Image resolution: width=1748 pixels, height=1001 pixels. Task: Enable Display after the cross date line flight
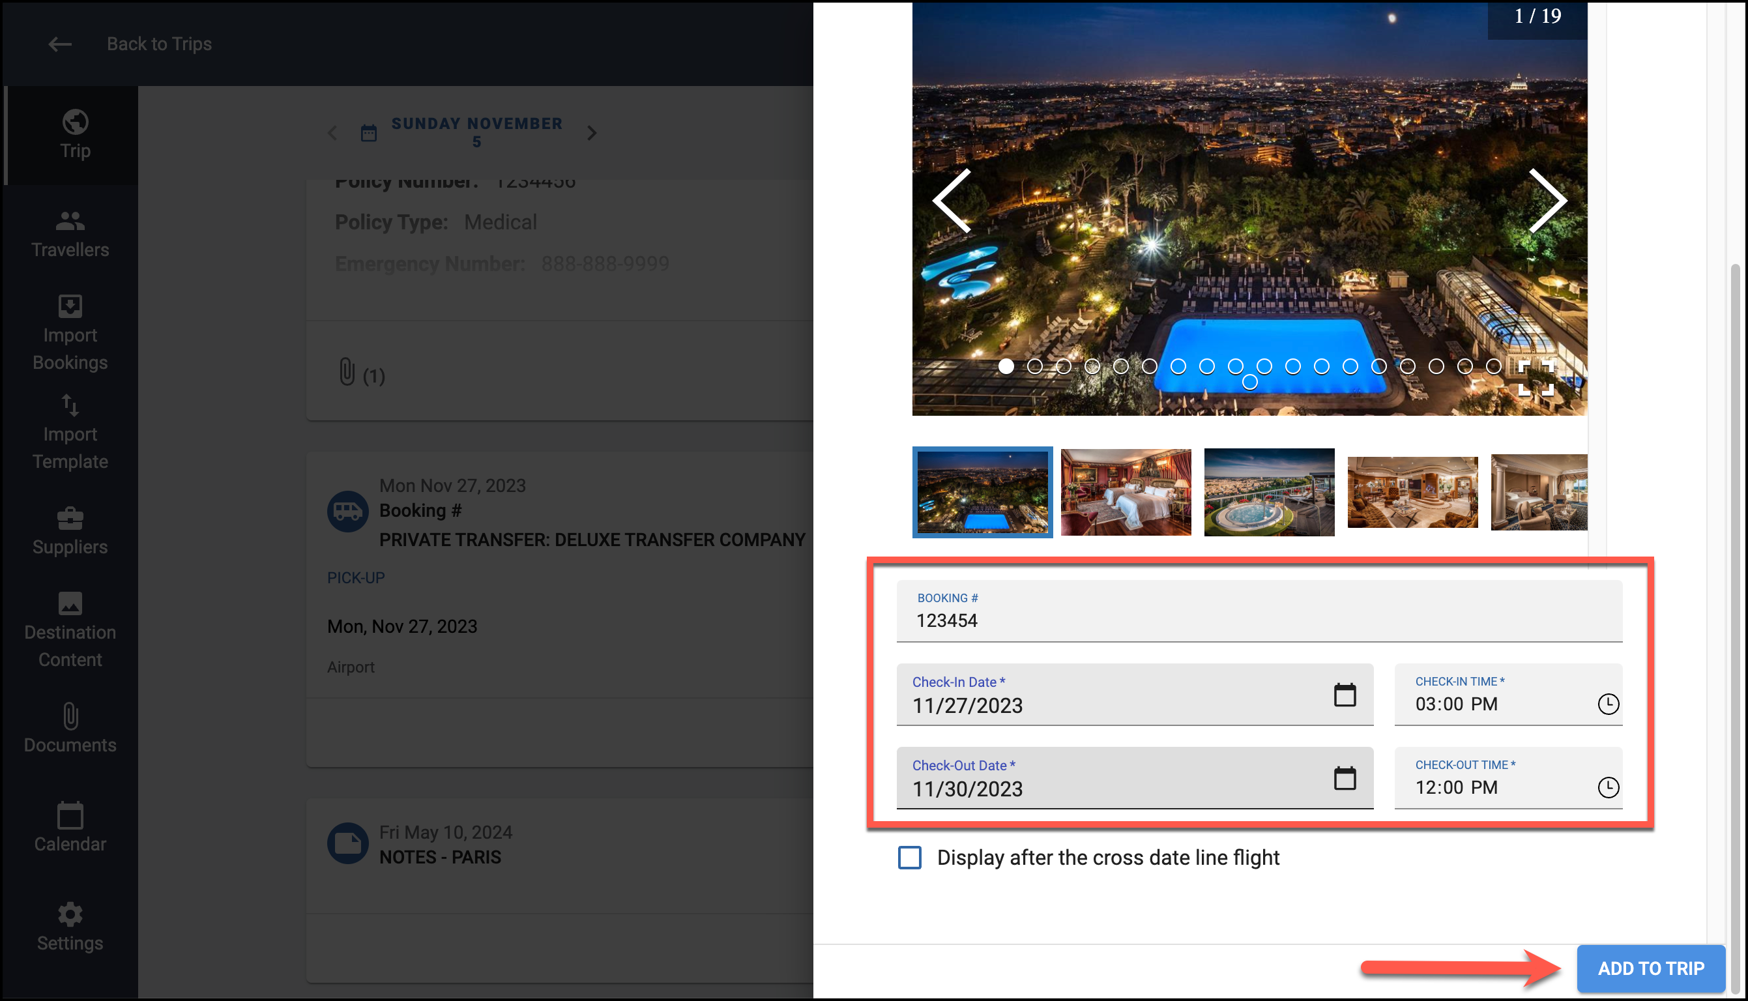click(x=909, y=858)
